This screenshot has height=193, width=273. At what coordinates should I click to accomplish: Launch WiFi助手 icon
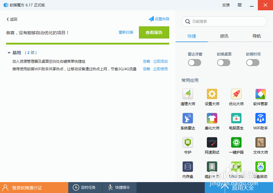coord(261,118)
